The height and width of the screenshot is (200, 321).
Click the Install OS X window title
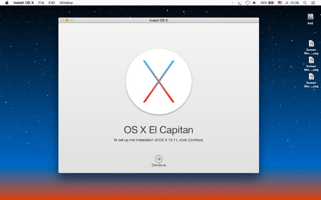click(159, 20)
